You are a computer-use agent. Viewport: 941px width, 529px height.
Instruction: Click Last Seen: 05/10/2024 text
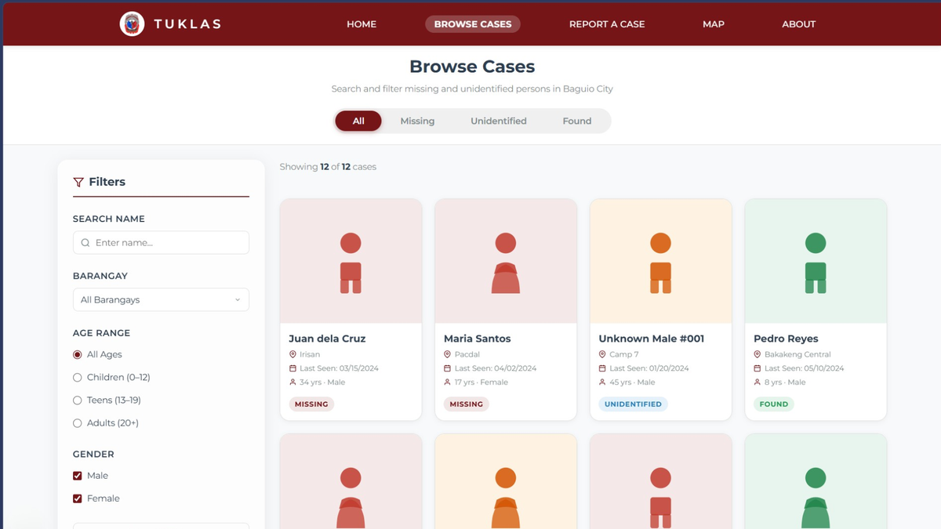pyautogui.click(x=804, y=368)
